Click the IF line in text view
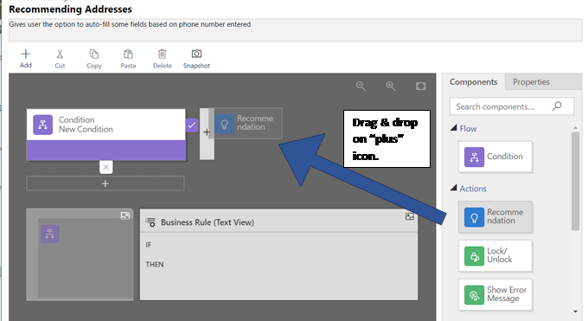The width and height of the screenshot is (588, 321). 149,245
